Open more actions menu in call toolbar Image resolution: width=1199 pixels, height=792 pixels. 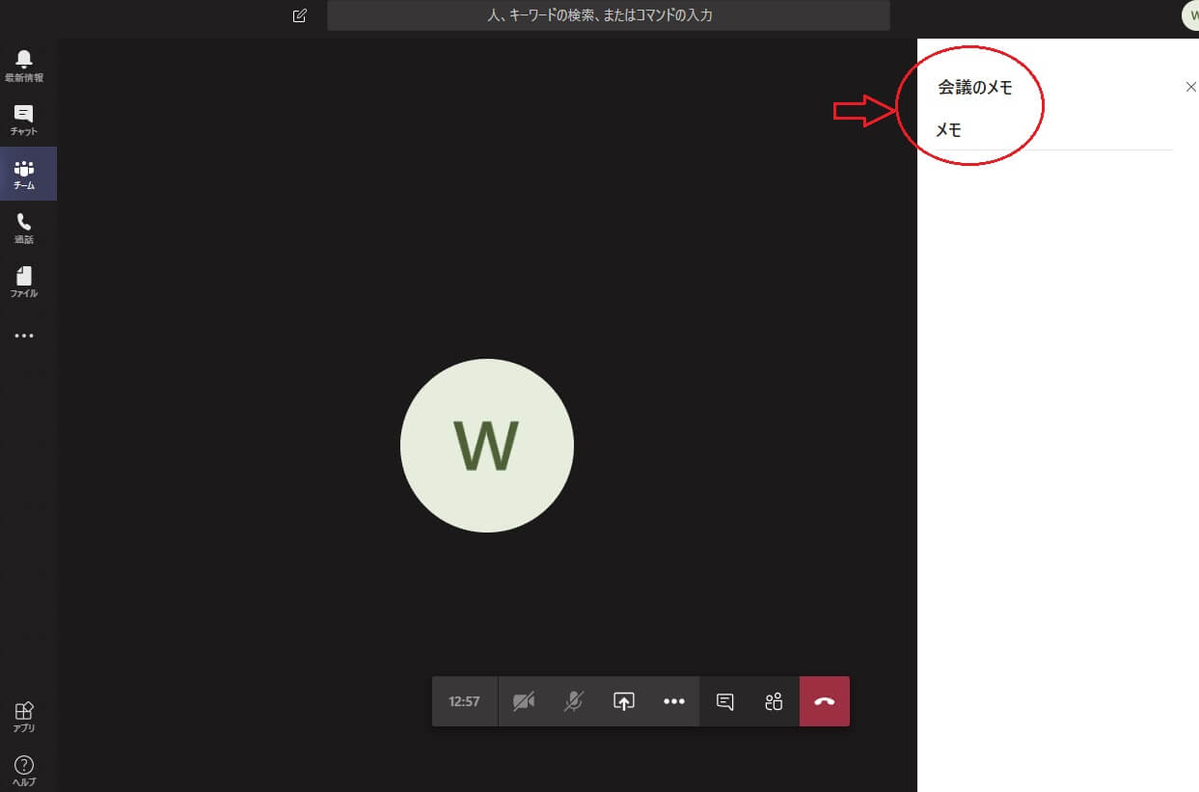[674, 701]
